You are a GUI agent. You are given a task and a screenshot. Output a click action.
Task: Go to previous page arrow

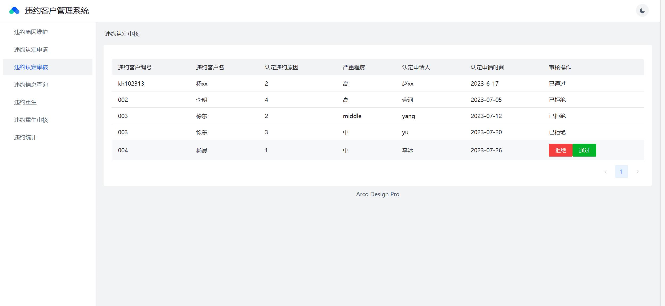pos(605,172)
